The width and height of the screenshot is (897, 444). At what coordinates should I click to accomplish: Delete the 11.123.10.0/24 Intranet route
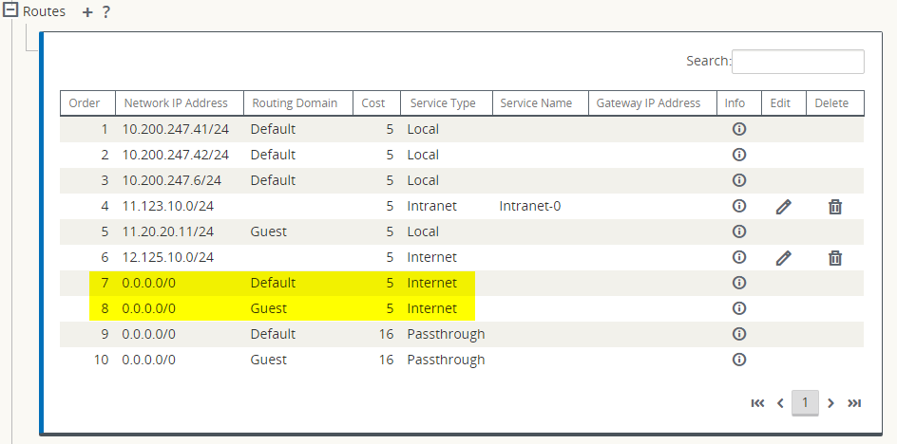coord(835,206)
